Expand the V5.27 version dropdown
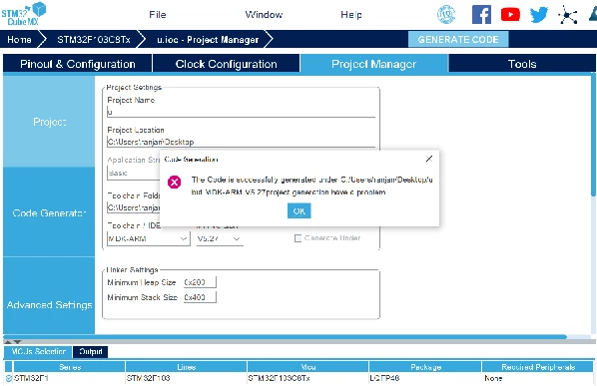597x386 pixels. (x=220, y=238)
